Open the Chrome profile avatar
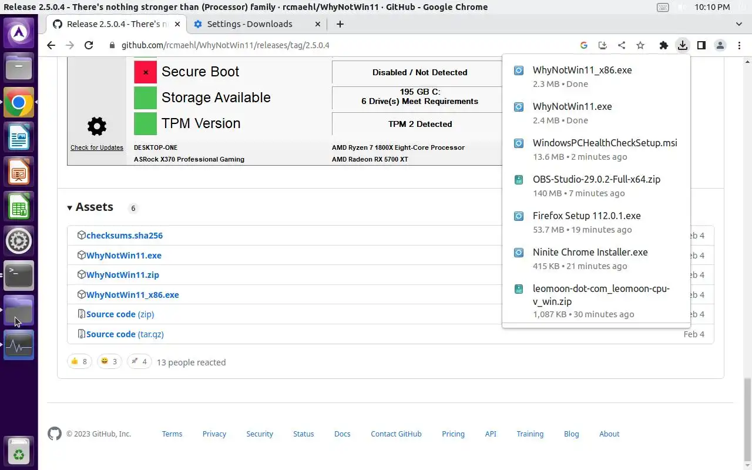This screenshot has height=470, width=752. (x=720, y=45)
